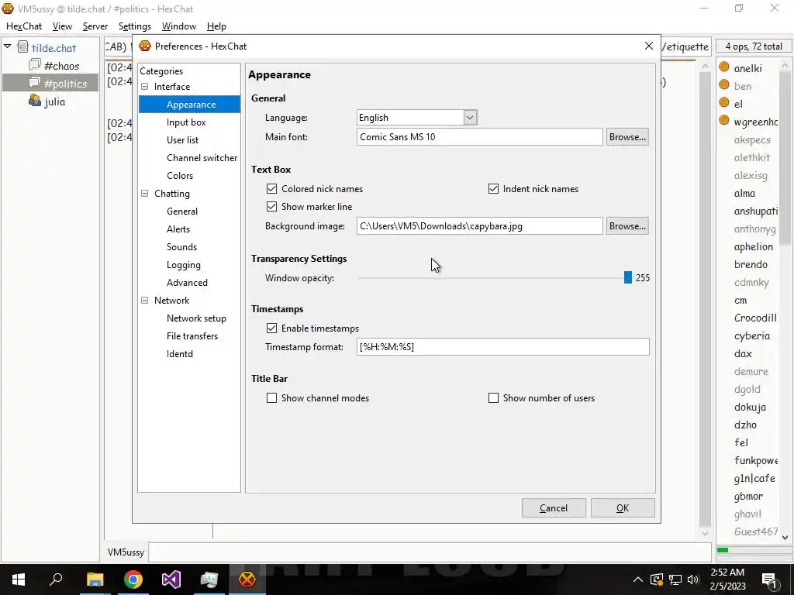Image resolution: width=794 pixels, height=595 pixels.
Task: Collapse the Network category
Action: click(145, 300)
